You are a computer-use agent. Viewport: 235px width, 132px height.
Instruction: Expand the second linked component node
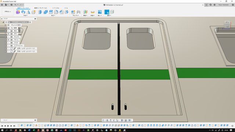pos(6,51)
